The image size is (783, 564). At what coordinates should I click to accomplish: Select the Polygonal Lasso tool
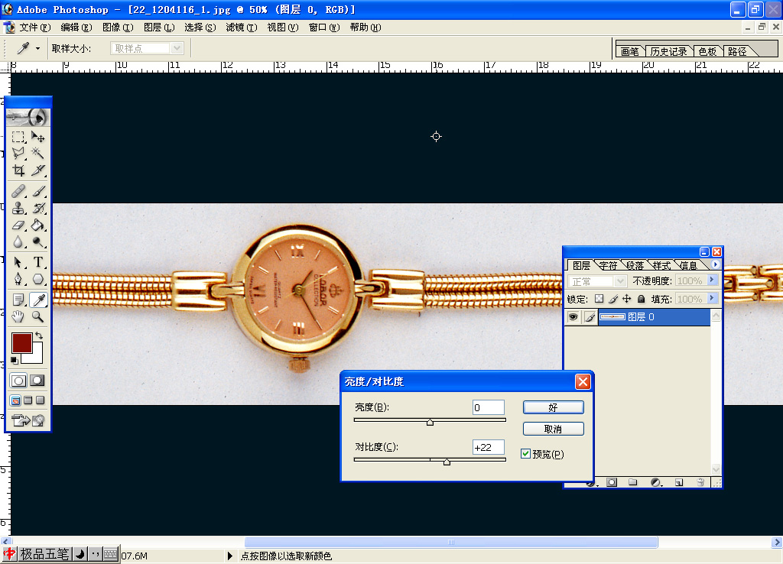point(18,154)
